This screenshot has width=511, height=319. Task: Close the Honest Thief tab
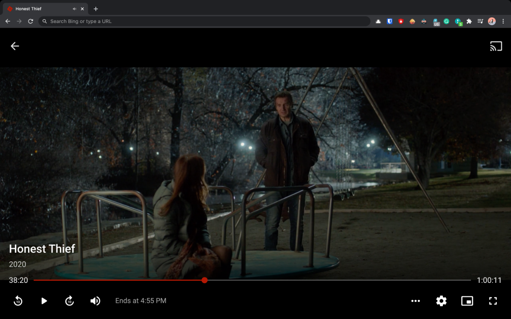click(x=83, y=9)
